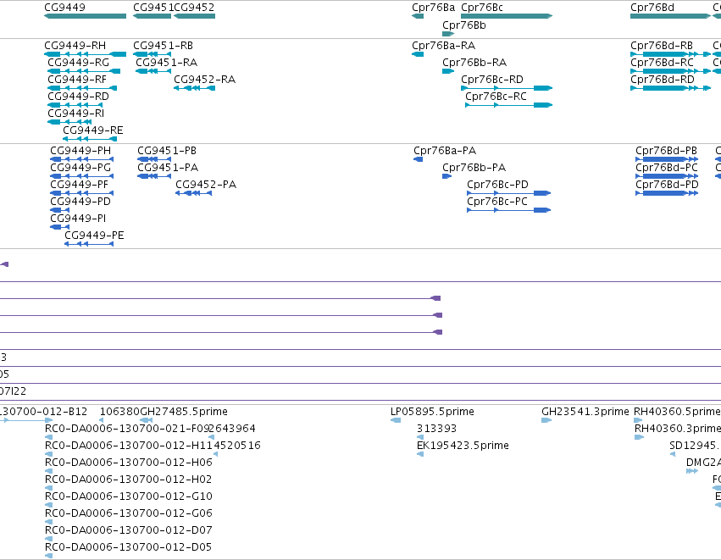
Task: Select protein CG9449-PD
Action: click(80, 202)
